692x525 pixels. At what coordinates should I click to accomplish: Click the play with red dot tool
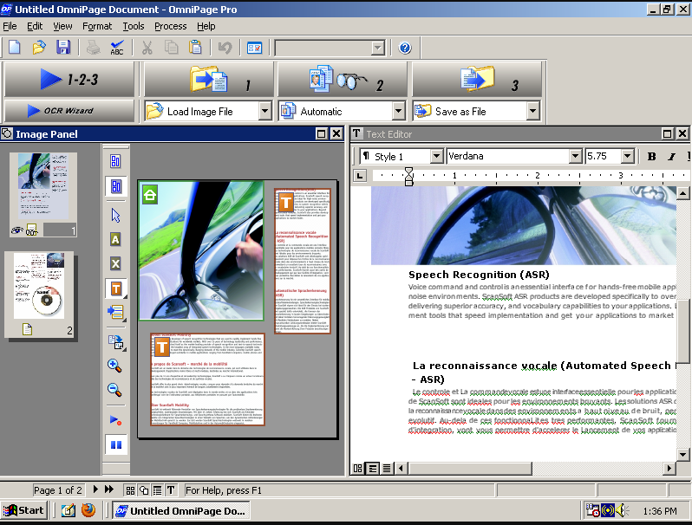[x=115, y=420]
